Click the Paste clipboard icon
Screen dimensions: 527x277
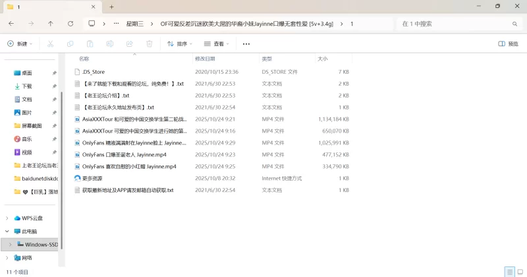90,44
